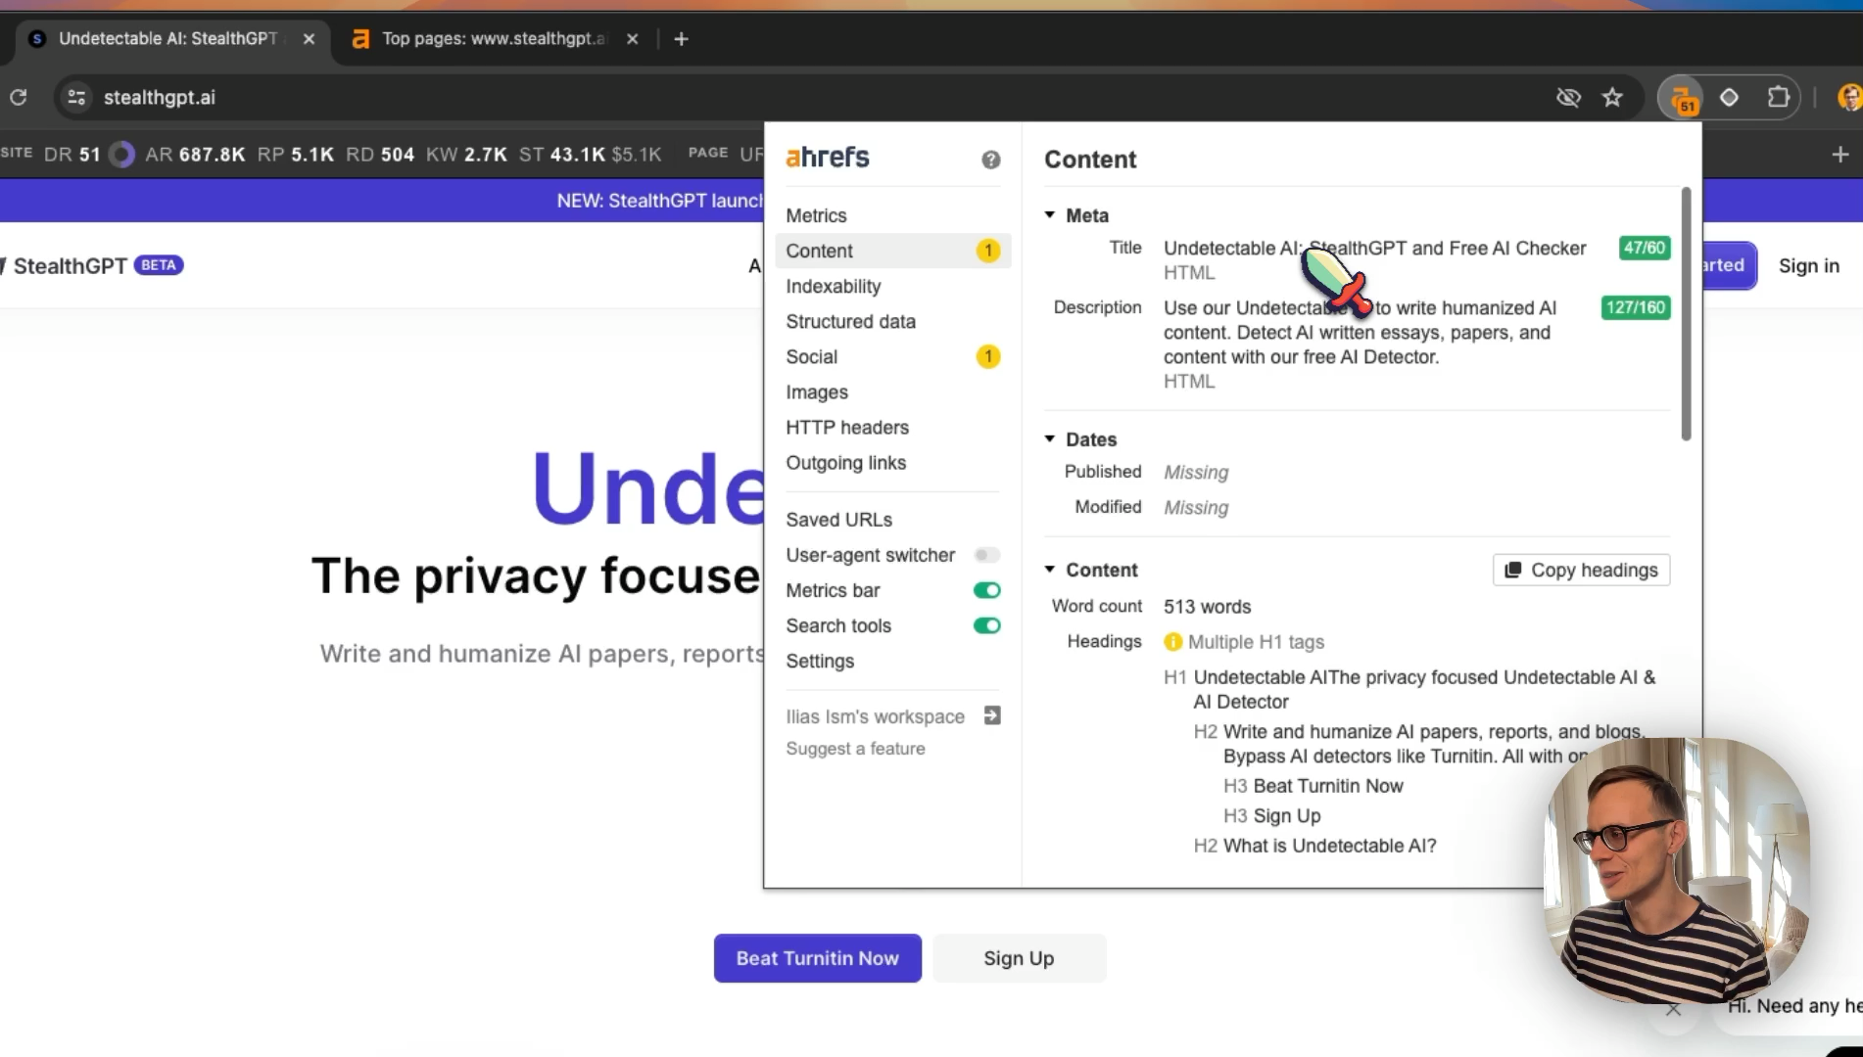
Task: Close the Top pages tab
Action: click(632, 39)
